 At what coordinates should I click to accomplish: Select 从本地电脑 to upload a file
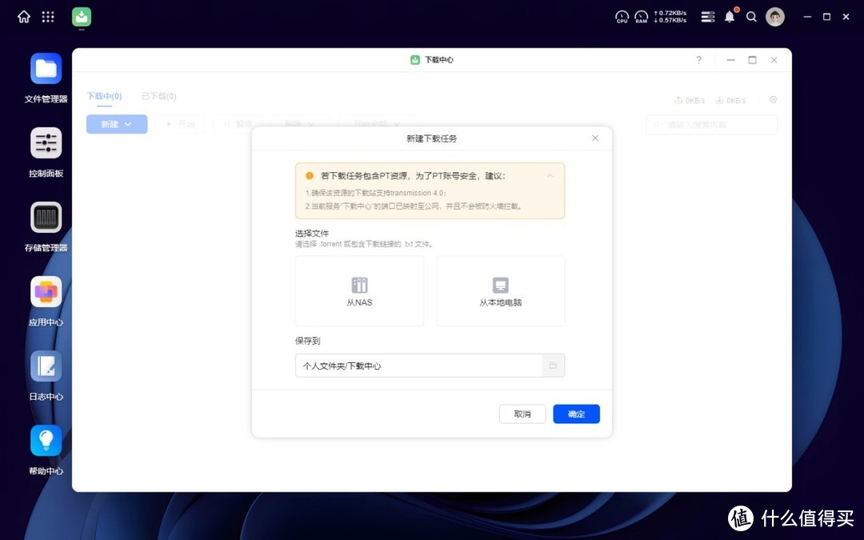[x=500, y=290]
